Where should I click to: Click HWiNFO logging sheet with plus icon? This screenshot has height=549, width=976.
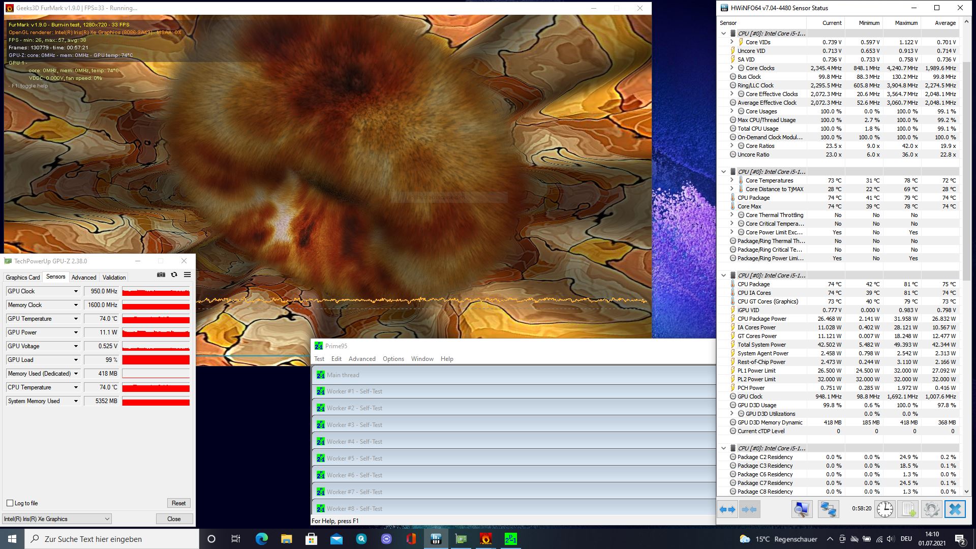pos(908,509)
